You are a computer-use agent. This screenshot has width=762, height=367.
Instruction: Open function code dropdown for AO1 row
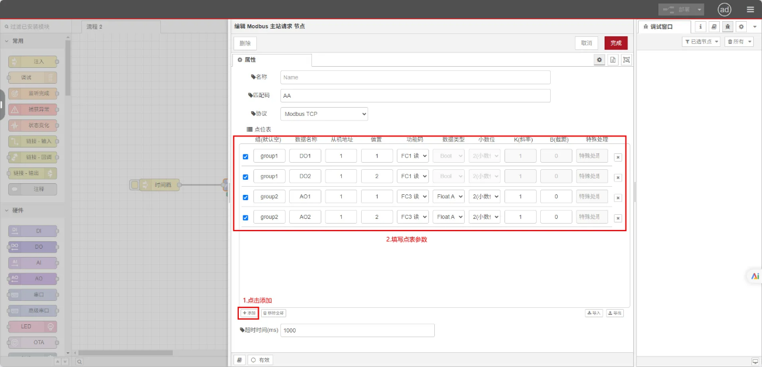pyautogui.click(x=413, y=197)
